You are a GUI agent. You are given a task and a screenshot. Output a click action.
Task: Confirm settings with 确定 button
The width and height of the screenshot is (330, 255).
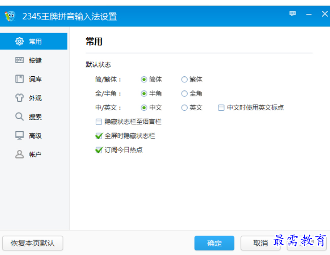click(214, 243)
